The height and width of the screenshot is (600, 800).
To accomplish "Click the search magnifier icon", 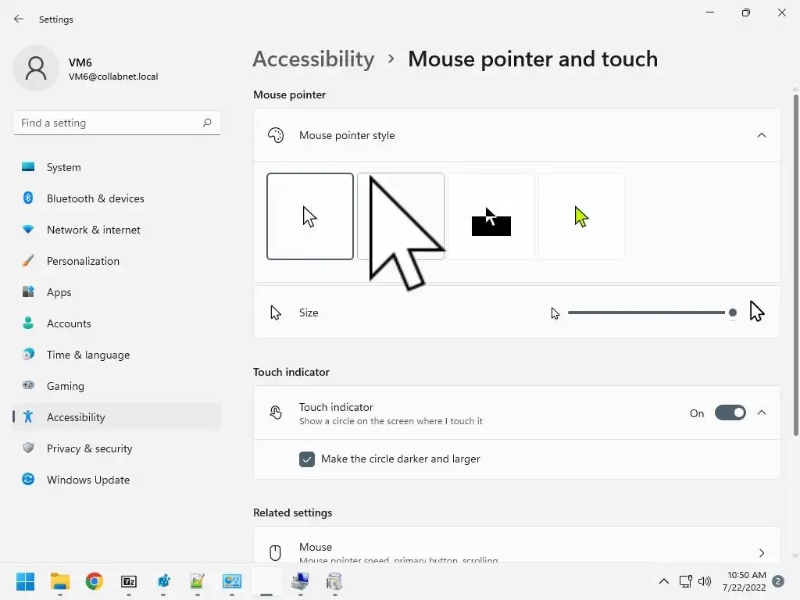I will click(206, 123).
